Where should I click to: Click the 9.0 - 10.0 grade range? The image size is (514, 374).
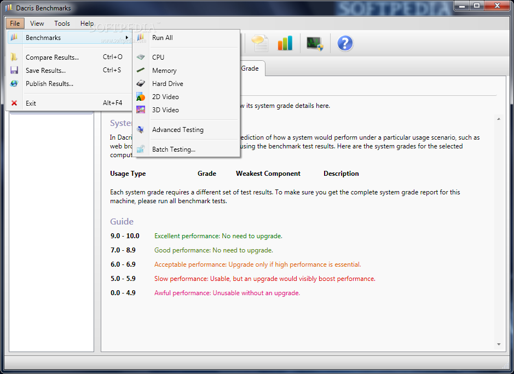[125, 235]
